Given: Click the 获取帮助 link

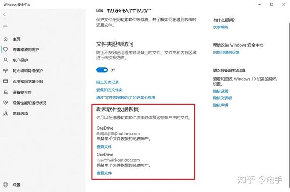Looking at the screenshot, I should click(x=220, y=27).
